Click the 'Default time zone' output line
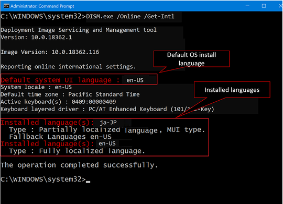The height and width of the screenshot is (204, 283). 70,94
